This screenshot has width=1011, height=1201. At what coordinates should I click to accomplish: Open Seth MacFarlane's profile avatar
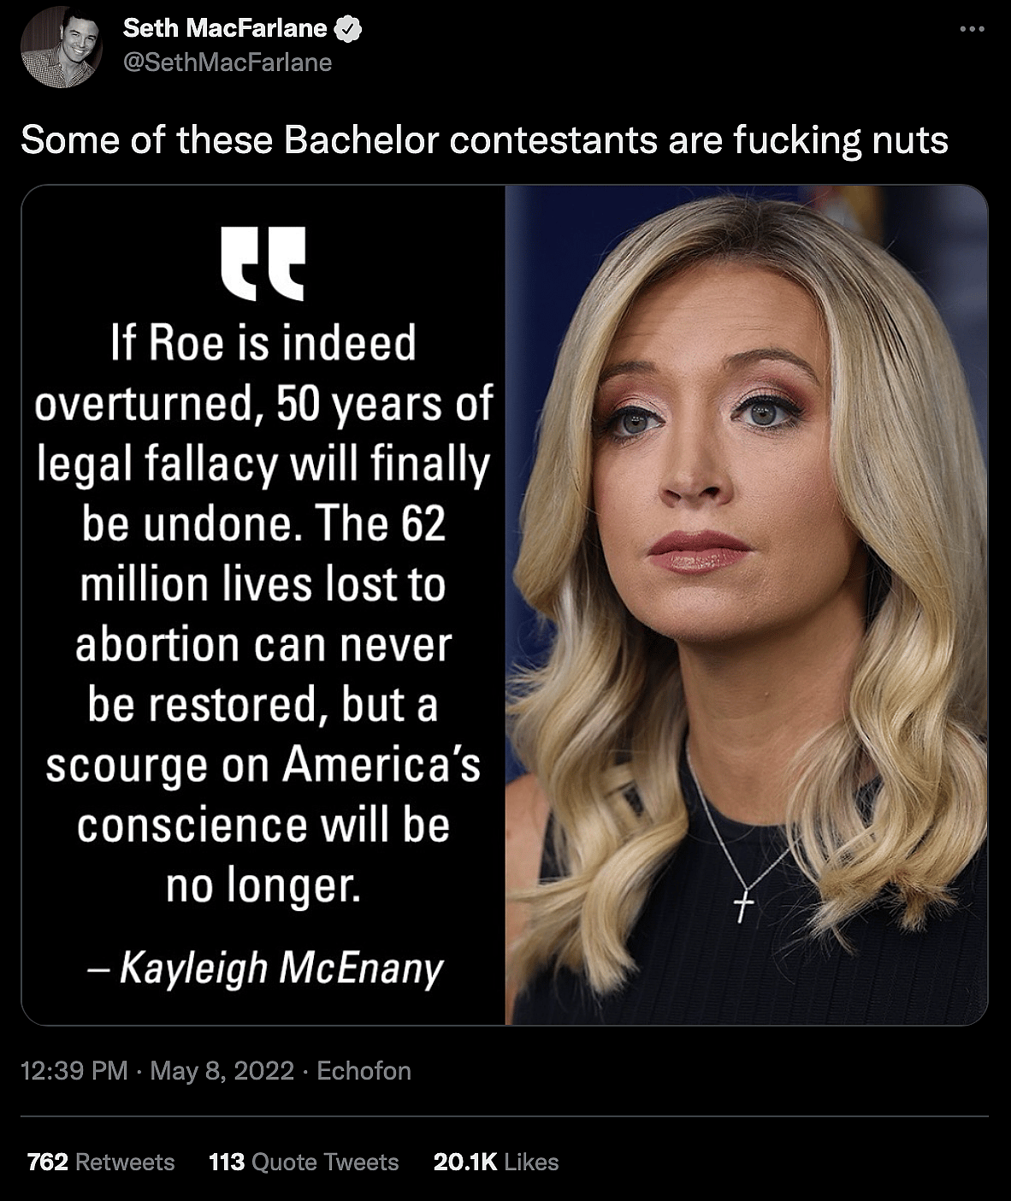[x=62, y=47]
